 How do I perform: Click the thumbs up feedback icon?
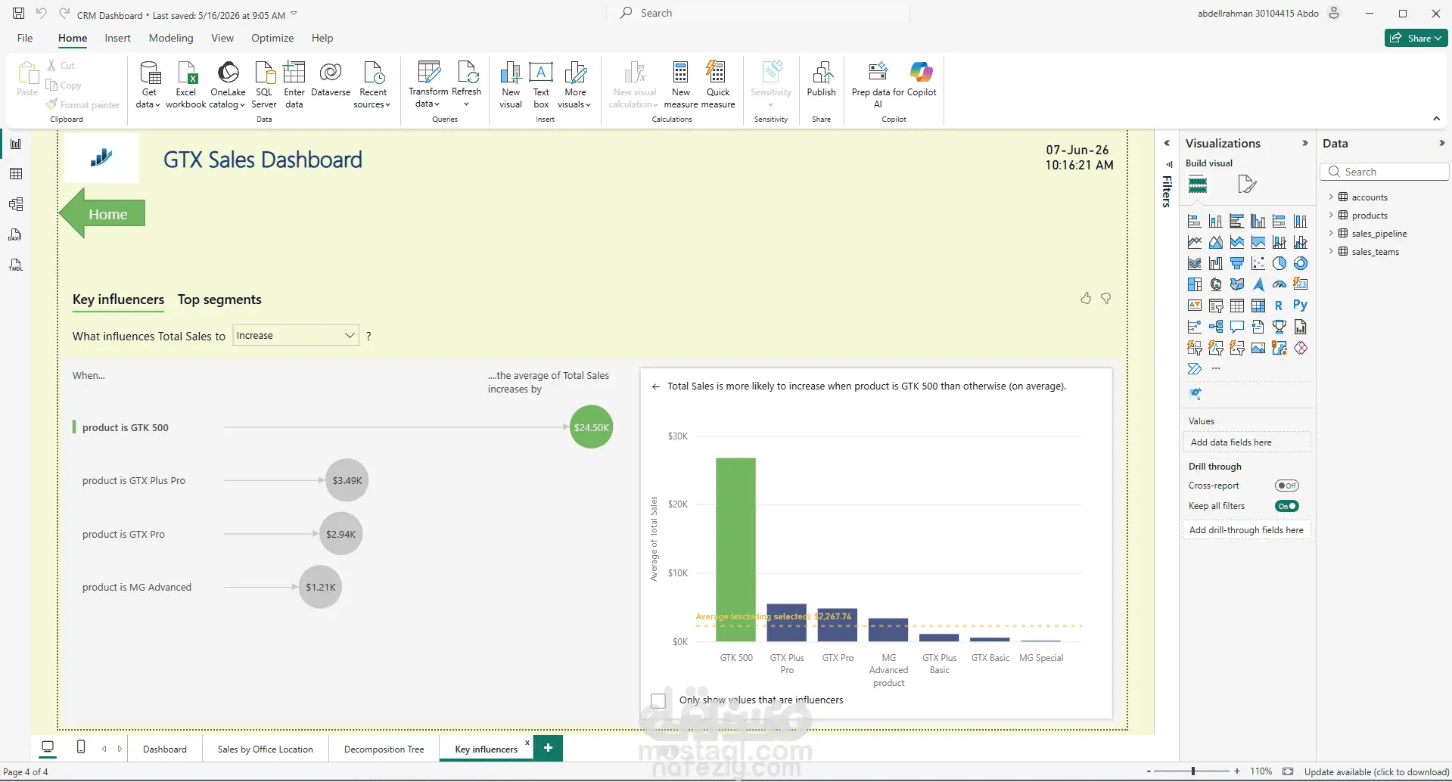(1086, 299)
